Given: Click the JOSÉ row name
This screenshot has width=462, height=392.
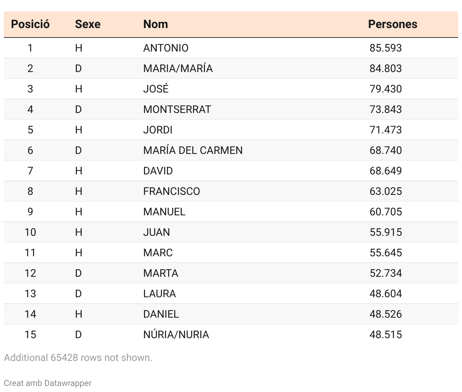Looking at the screenshot, I should (x=156, y=89).
